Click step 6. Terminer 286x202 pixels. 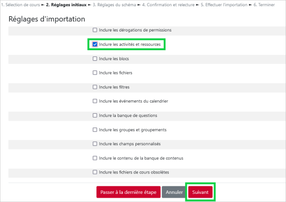point(264,5)
